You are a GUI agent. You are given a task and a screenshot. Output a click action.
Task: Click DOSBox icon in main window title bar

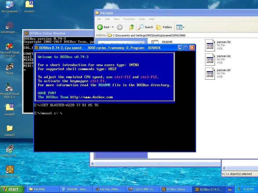click(37, 48)
